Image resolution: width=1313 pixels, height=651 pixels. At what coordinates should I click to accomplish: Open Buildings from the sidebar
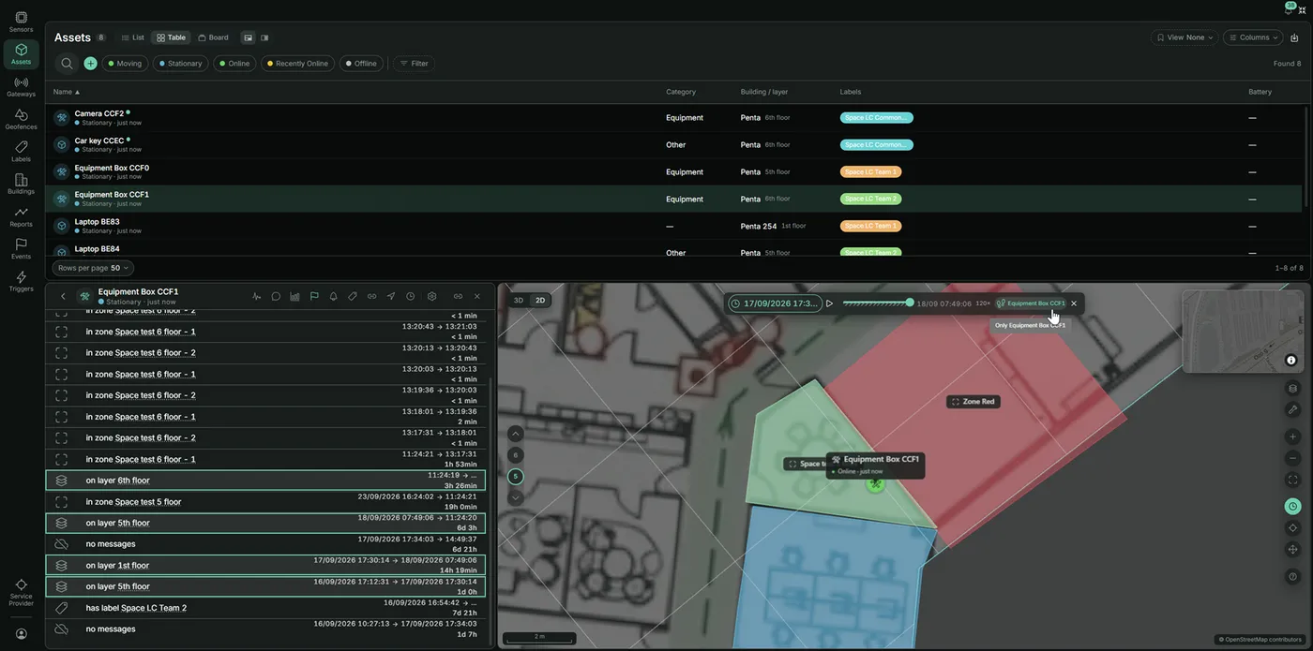[21, 184]
